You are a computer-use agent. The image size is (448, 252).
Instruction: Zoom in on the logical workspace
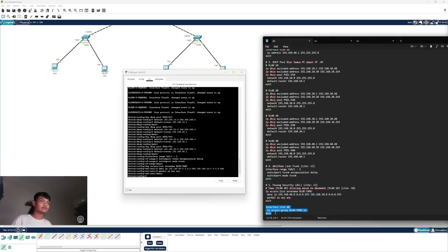tap(64, 10)
